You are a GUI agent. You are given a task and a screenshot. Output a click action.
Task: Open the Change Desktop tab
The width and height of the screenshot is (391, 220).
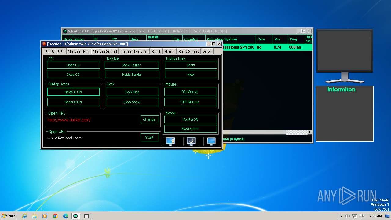coord(134,51)
